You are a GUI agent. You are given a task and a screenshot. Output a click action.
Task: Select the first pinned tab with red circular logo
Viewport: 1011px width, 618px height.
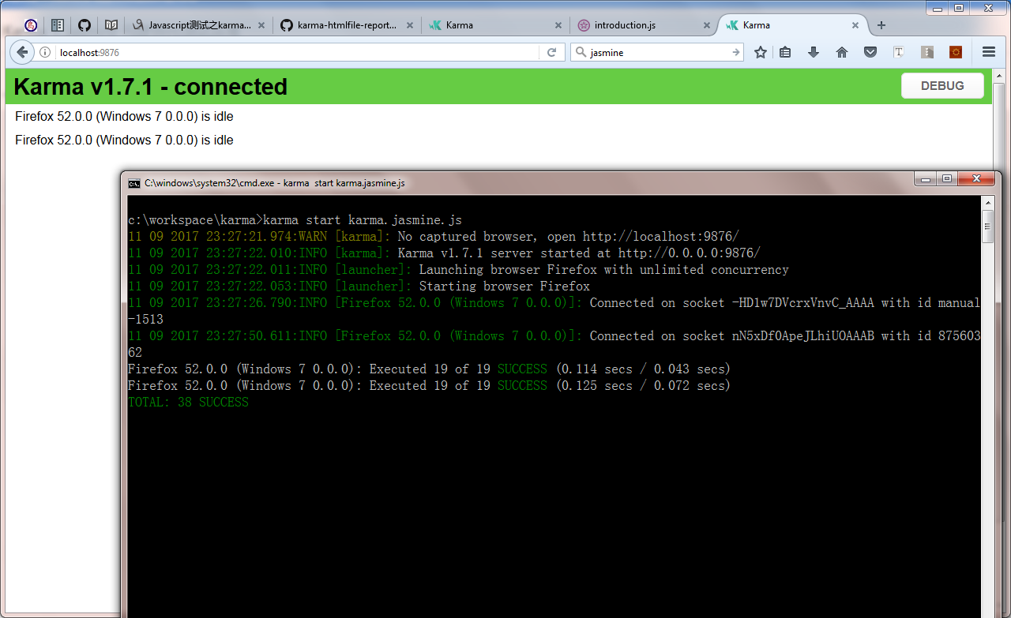[x=30, y=25]
